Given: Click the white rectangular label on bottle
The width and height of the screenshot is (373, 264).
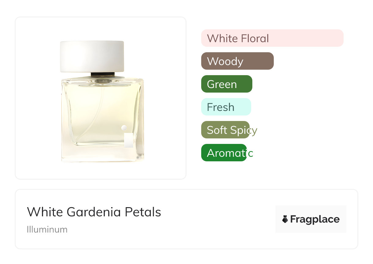Looking at the screenshot, I should (129, 140).
